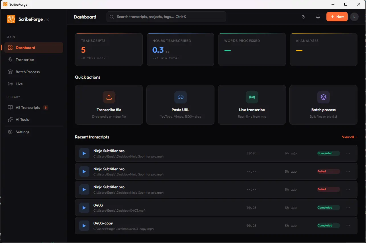Image resolution: width=366 pixels, height=243 pixels.
Task: Open Settings from the sidebar
Action: pos(22,132)
